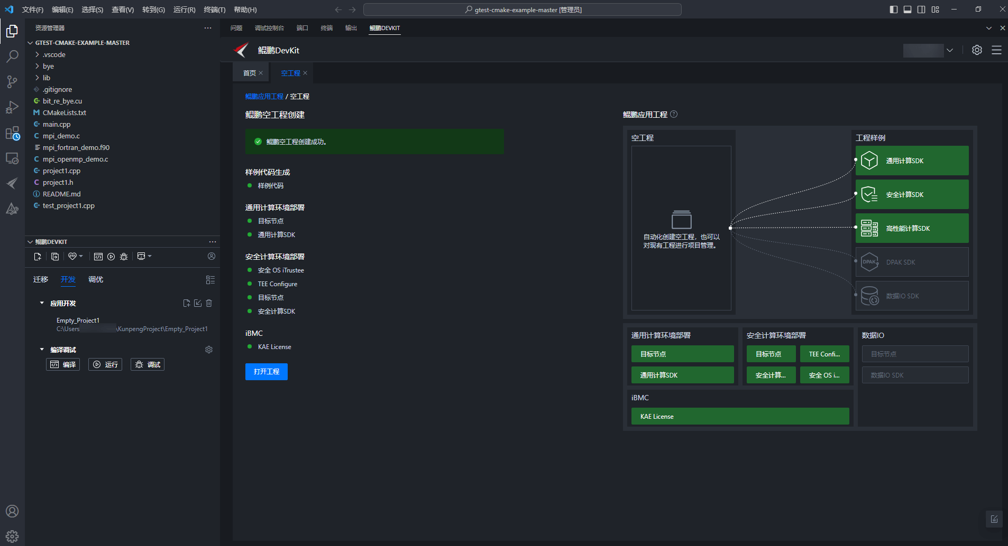Click the feedback icon at bottom right

click(994, 519)
